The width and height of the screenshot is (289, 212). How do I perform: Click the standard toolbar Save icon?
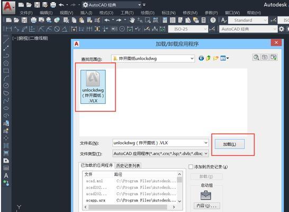[24, 20]
